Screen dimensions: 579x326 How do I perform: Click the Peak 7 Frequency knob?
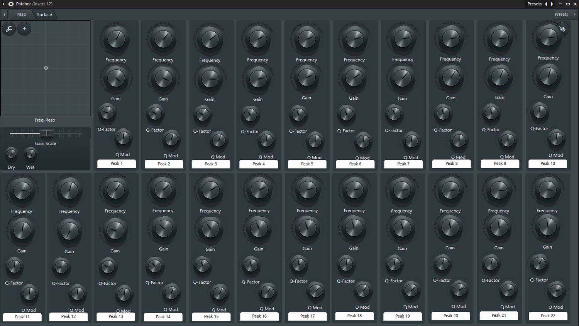pos(403,38)
